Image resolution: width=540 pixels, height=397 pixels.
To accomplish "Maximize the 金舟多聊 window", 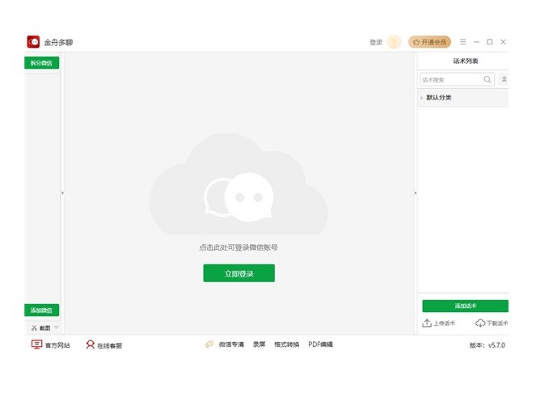I will (490, 42).
